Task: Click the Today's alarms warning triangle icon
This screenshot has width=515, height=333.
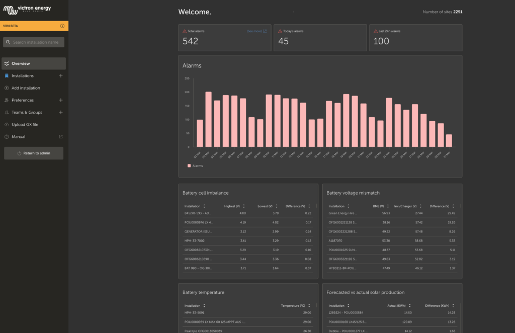Action: pos(280,31)
